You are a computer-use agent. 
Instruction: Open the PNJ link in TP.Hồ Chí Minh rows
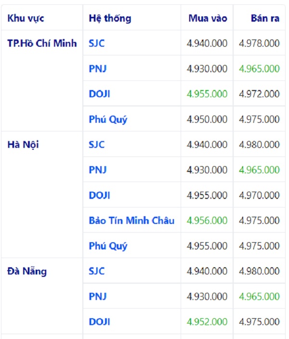(x=98, y=69)
